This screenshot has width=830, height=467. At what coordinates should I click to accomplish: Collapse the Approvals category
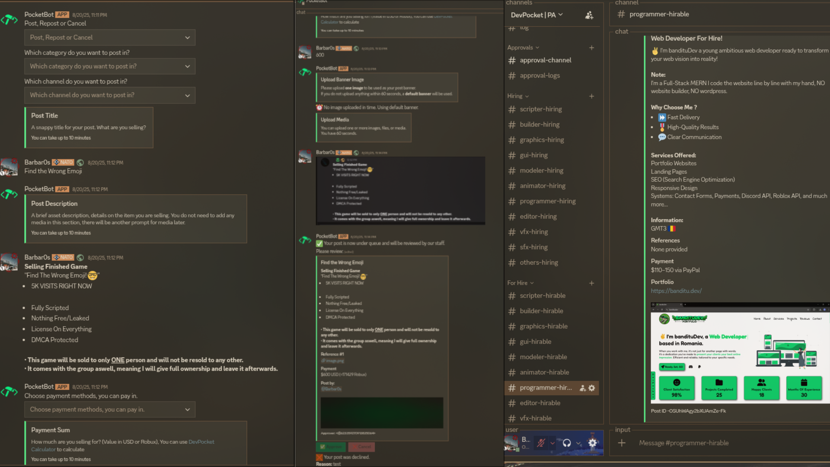pyautogui.click(x=523, y=48)
